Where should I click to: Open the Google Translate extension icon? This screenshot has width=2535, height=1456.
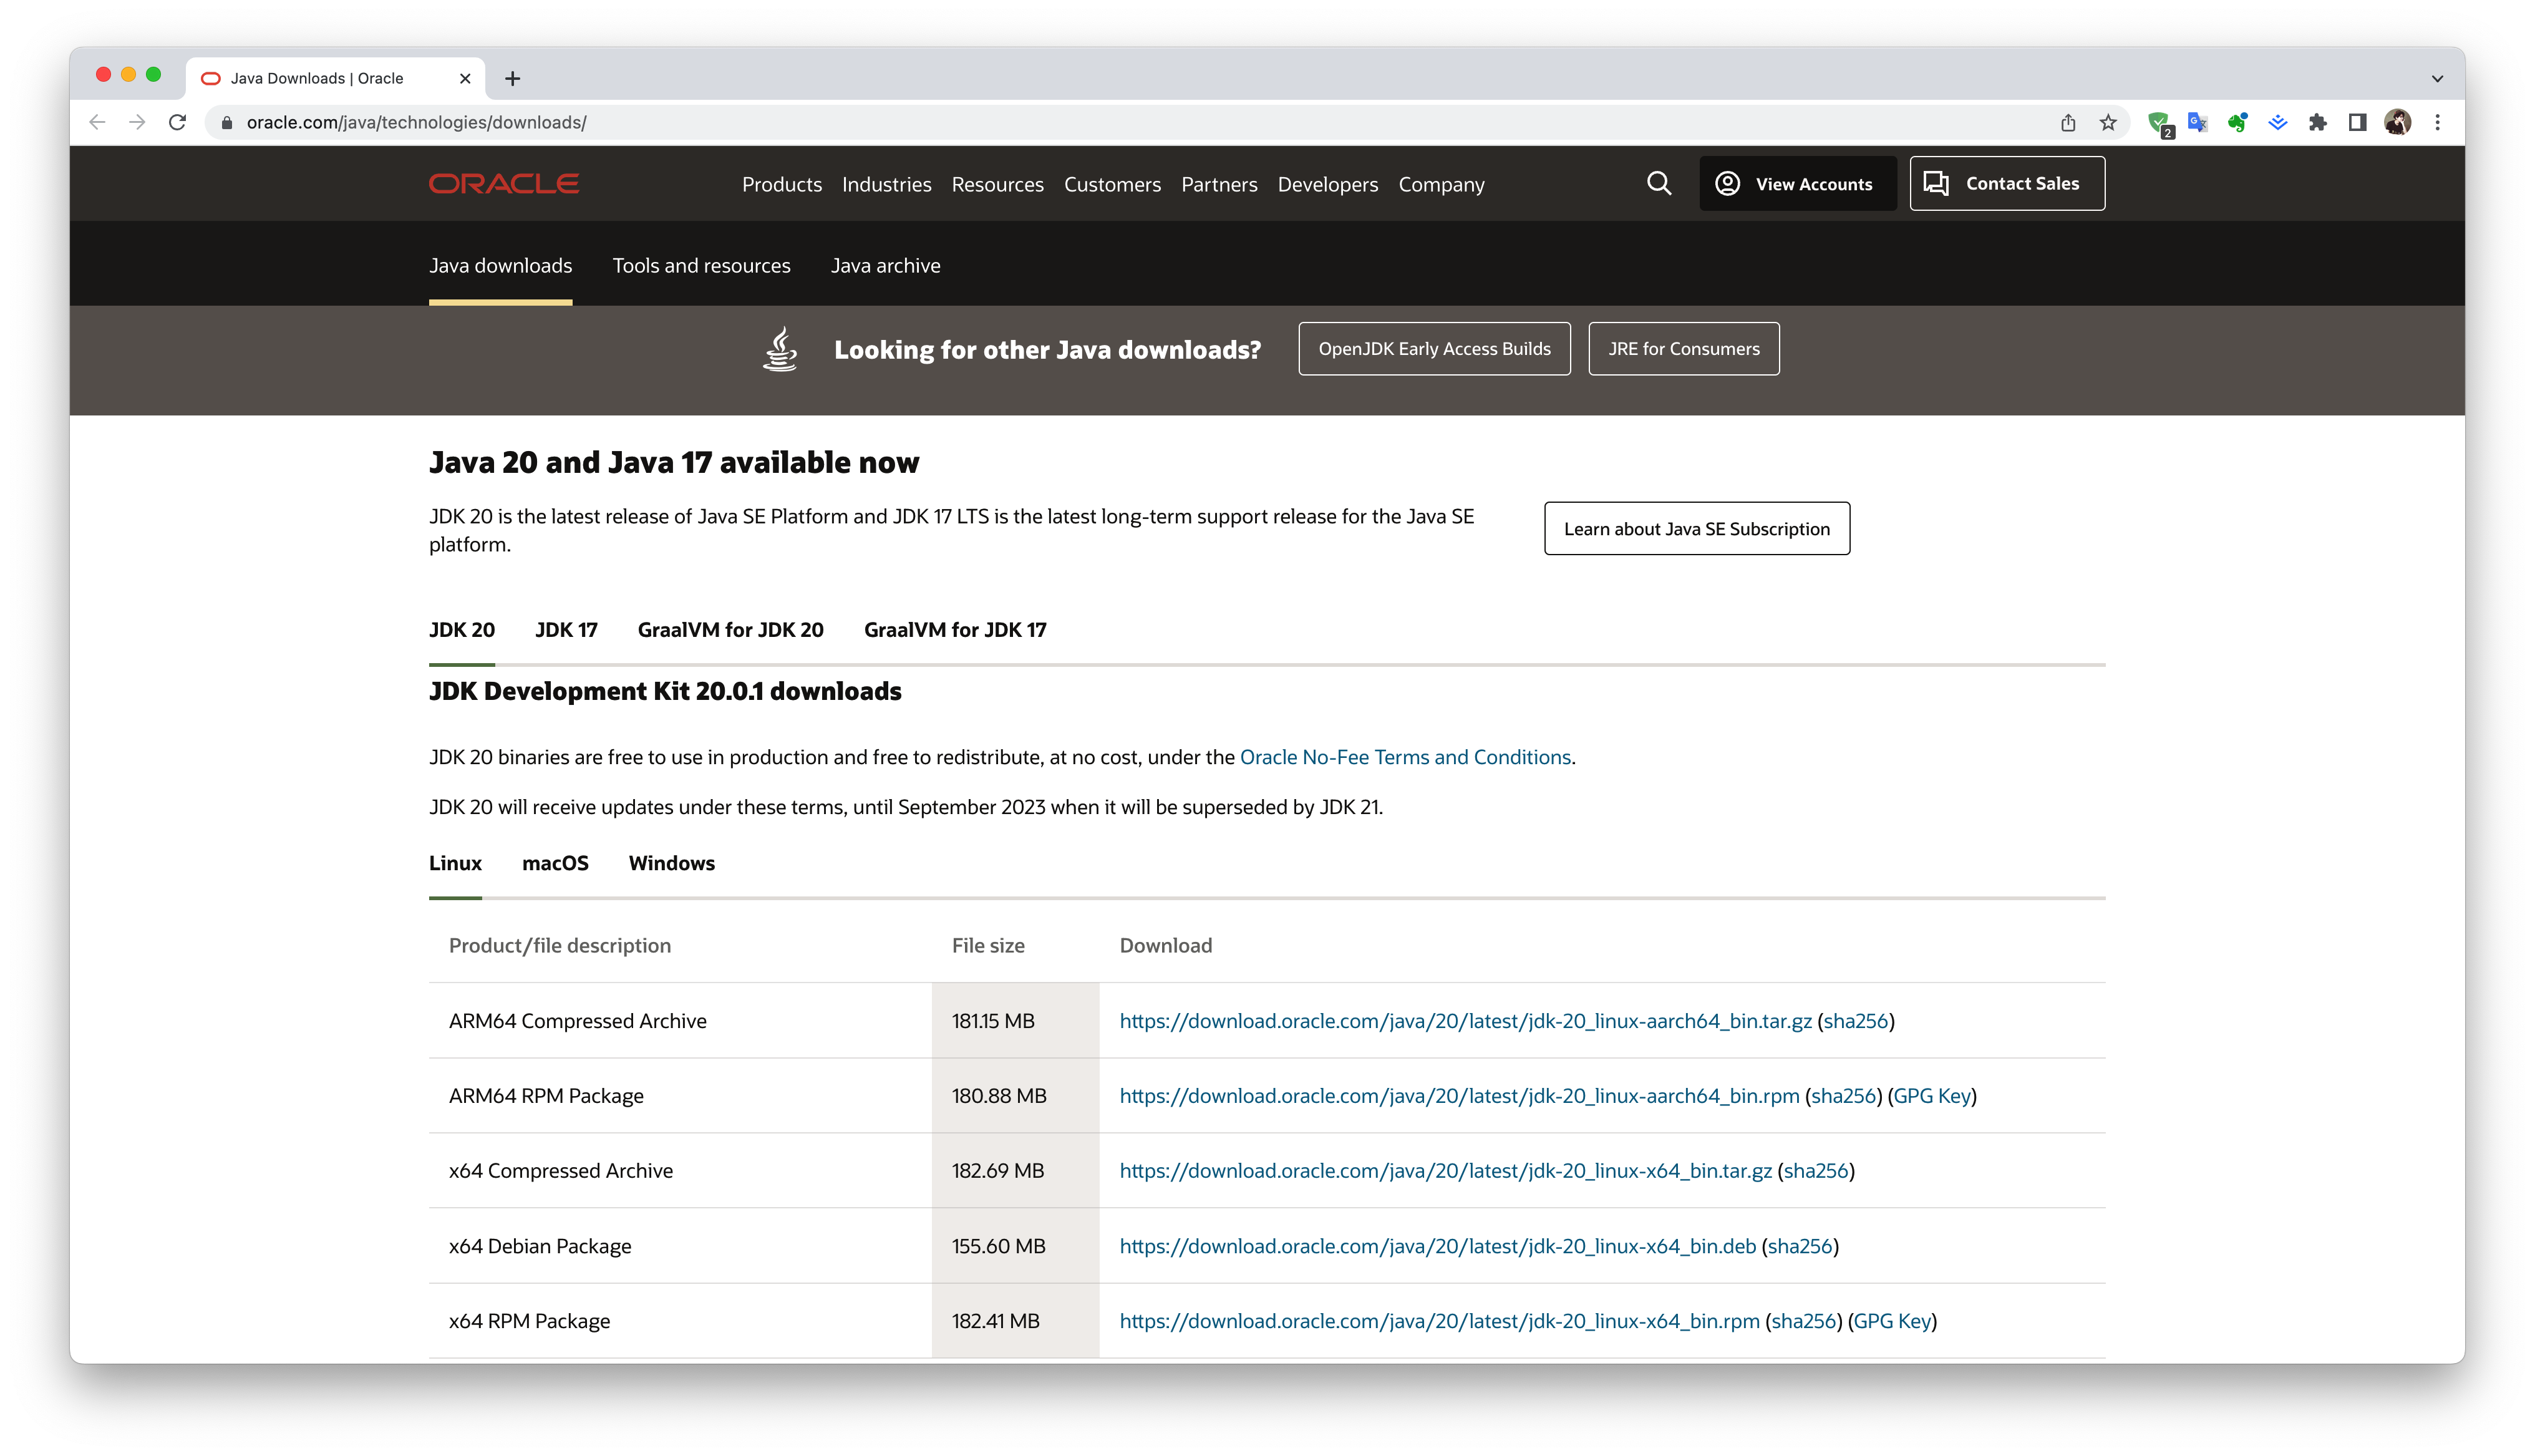coord(2197,122)
